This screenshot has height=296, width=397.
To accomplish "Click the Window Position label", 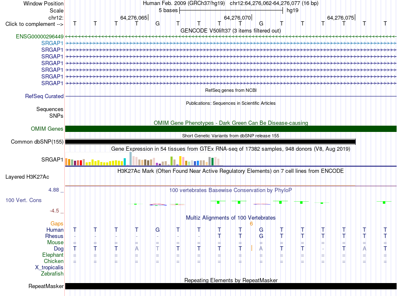I will tap(43, 3).
